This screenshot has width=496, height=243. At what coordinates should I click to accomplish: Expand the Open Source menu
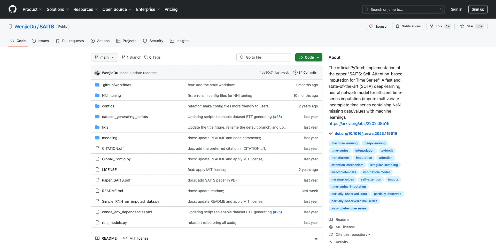(117, 9)
